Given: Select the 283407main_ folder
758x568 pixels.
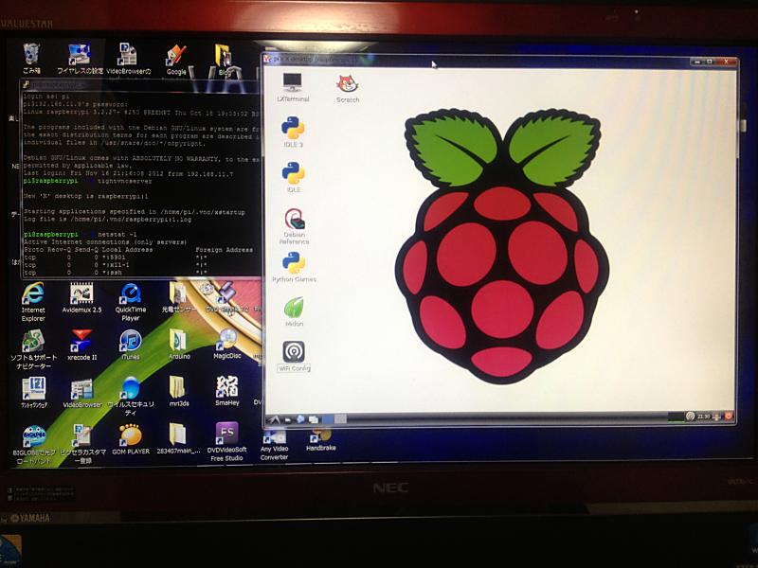Looking at the screenshot, I should click(x=178, y=439).
